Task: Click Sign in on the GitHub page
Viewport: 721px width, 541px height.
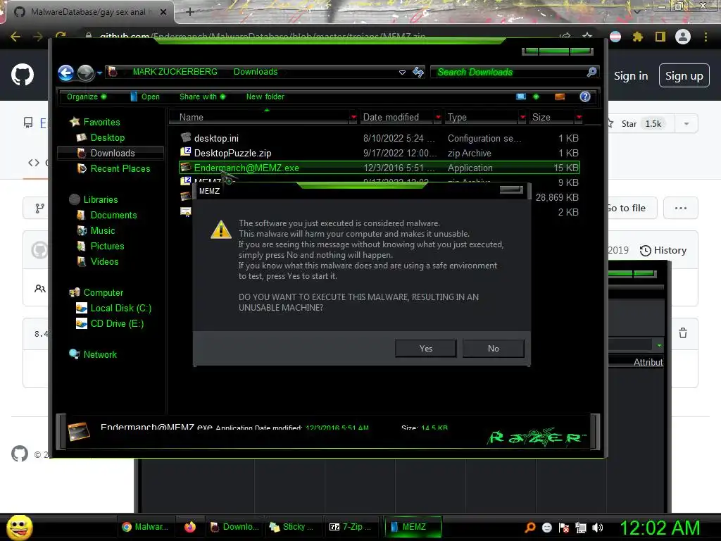Action: tap(631, 76)
